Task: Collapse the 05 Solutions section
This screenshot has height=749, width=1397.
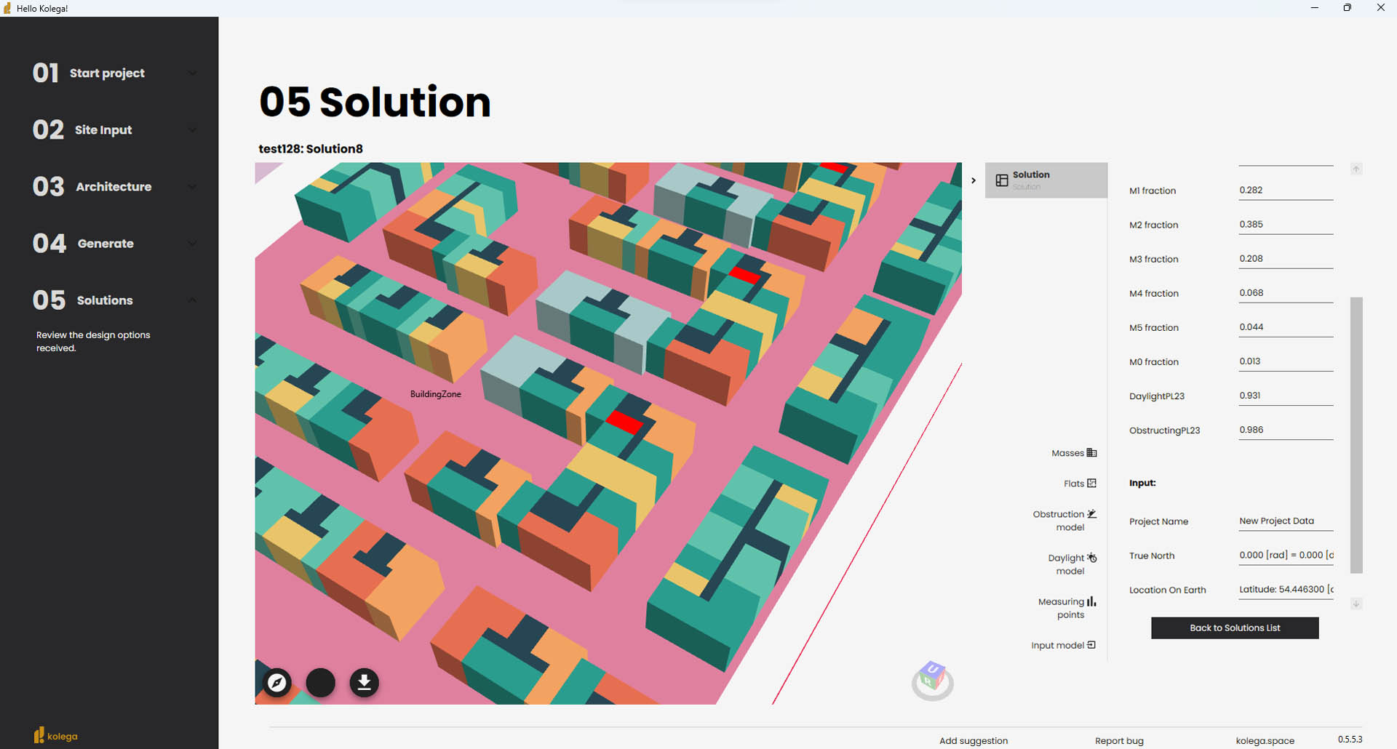Action: [192, 300]
